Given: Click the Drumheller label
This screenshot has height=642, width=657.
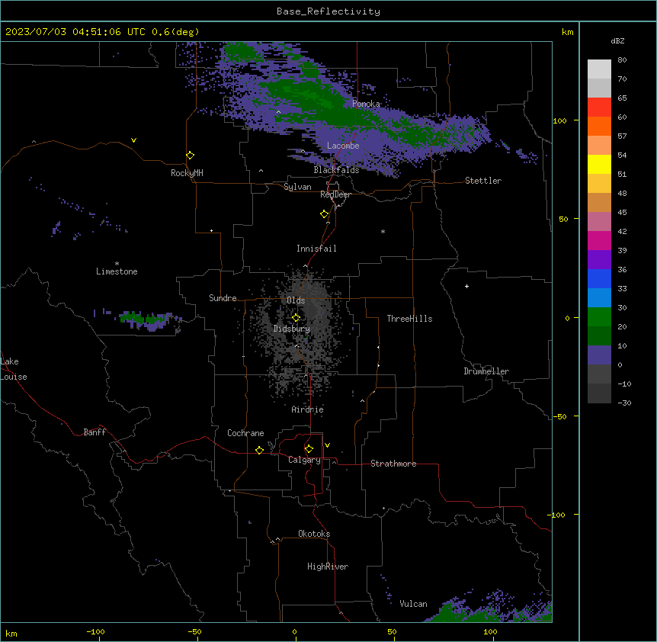Looking at the screenshot, I should 486,371.
